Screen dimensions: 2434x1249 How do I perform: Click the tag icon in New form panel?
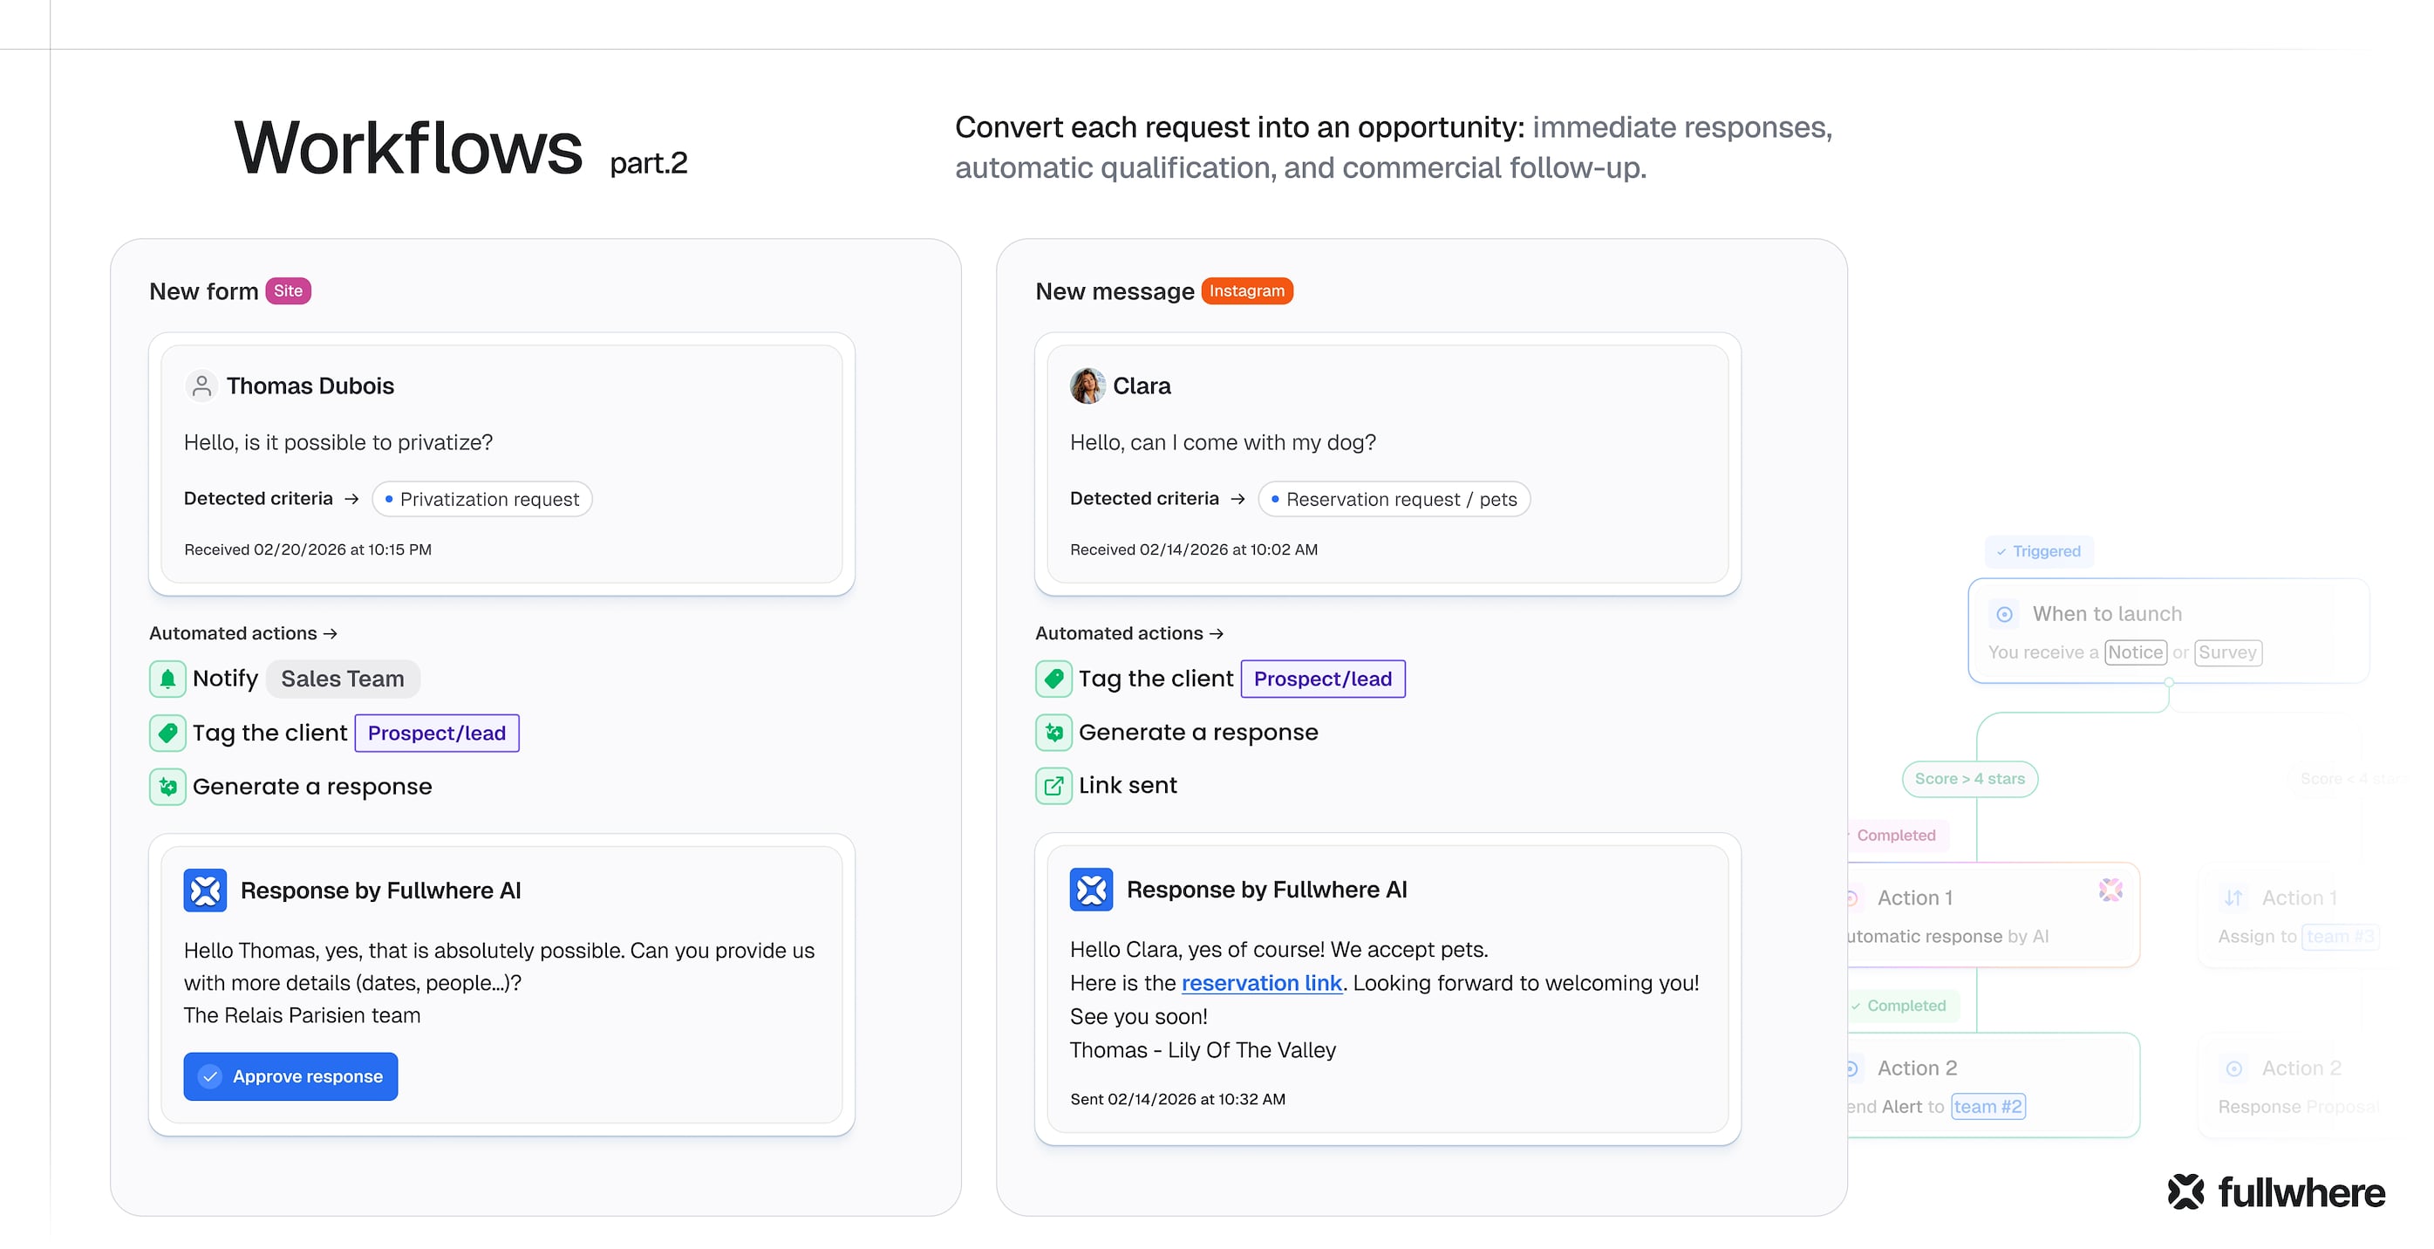[x=167, y=732]
